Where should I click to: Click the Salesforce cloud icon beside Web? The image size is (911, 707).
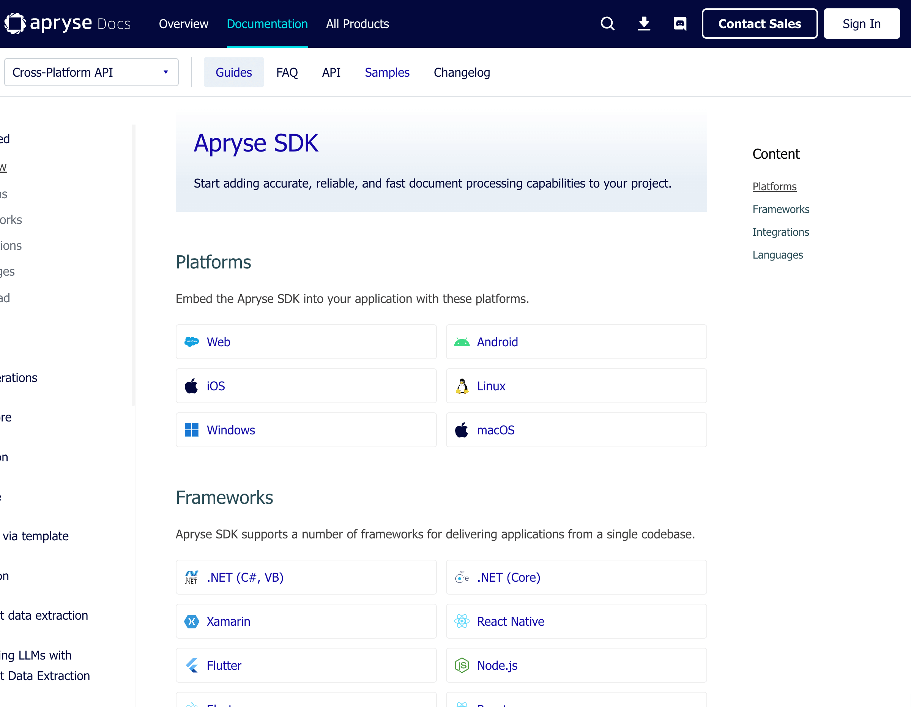pyautogui.click(x=191, y=342)
